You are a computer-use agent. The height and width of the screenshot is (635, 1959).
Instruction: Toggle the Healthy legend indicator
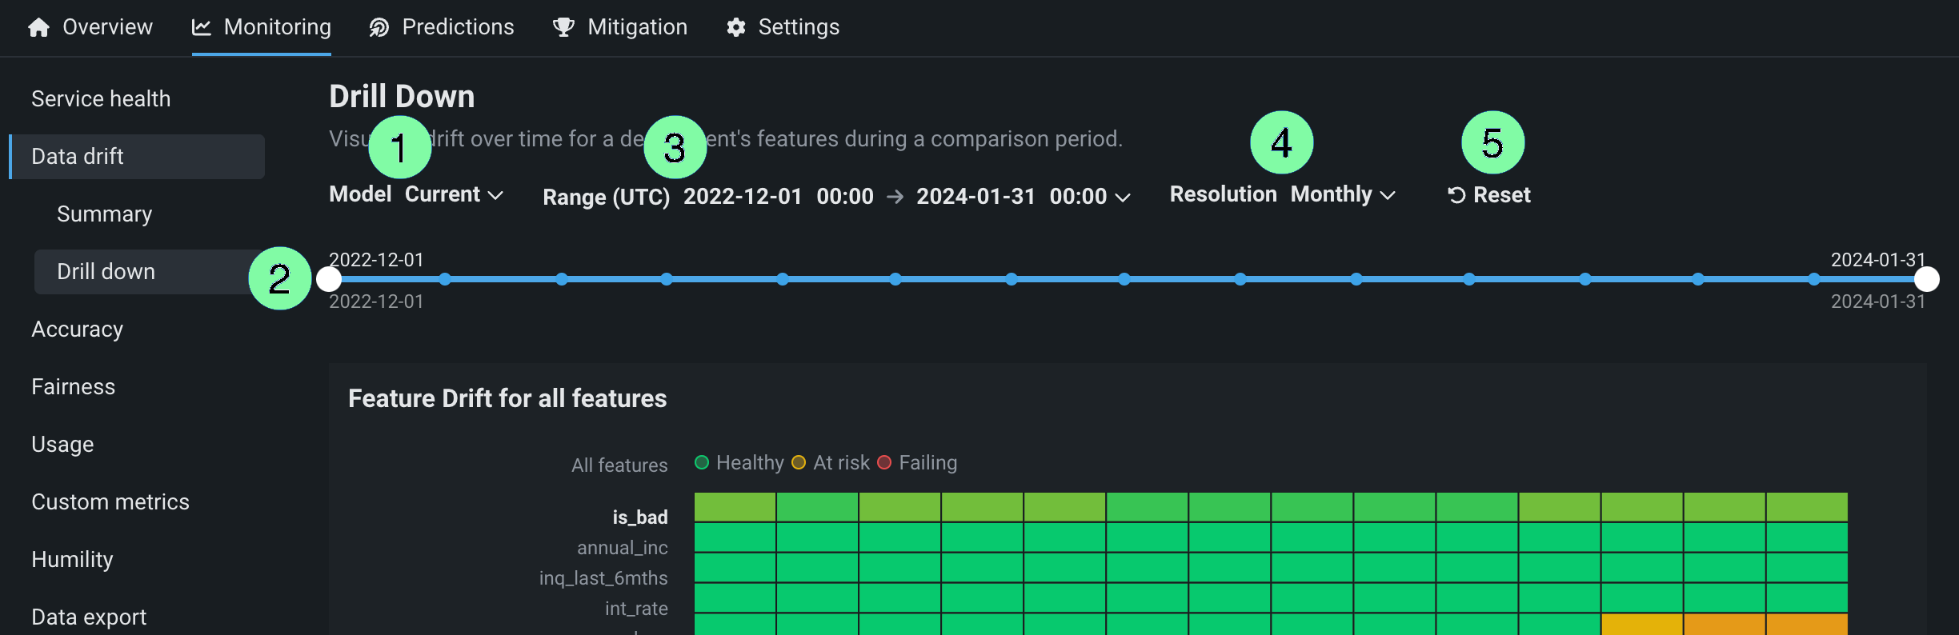702,462
